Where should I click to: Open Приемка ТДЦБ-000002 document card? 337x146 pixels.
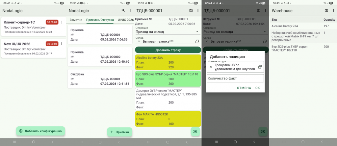100,57
